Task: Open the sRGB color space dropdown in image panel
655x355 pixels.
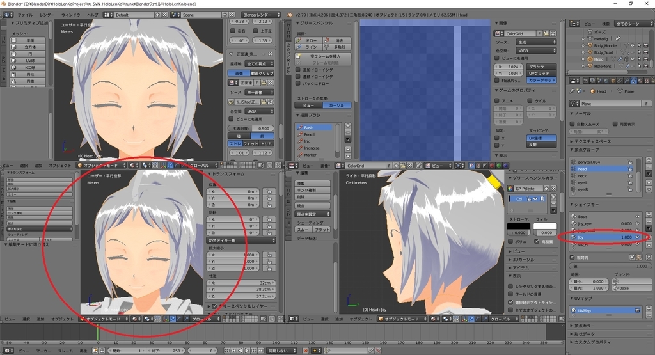Action: (x=536, y=50)
